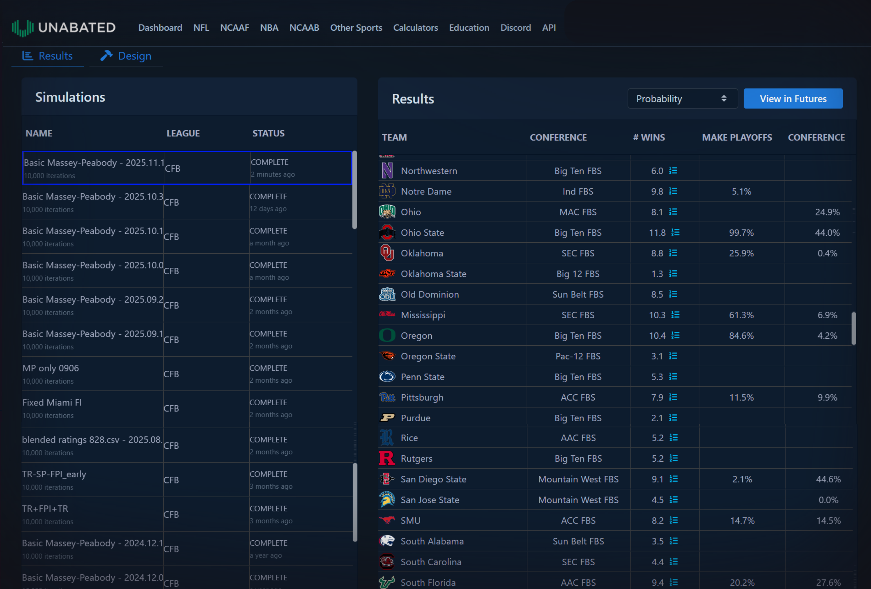This screenshot has height=589, width=871.
Task: Open the Probability dropdown
Action: [683, 99]
